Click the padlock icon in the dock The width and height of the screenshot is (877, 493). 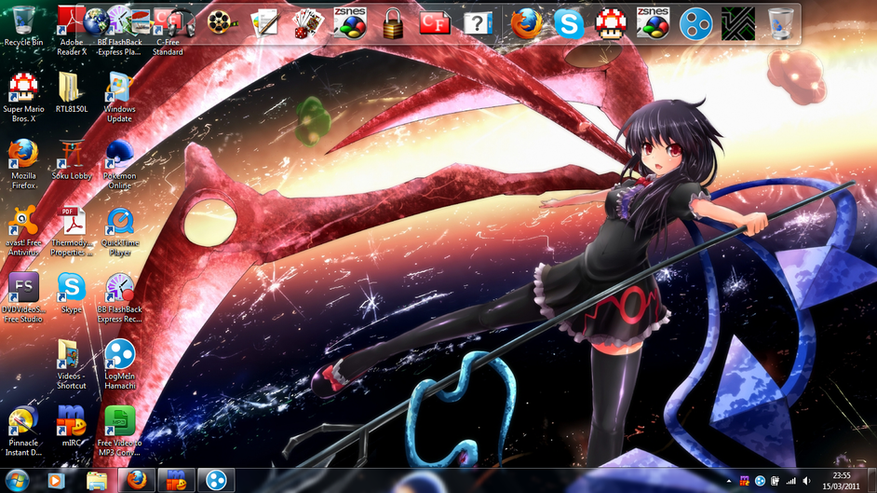tap(392, 22)
